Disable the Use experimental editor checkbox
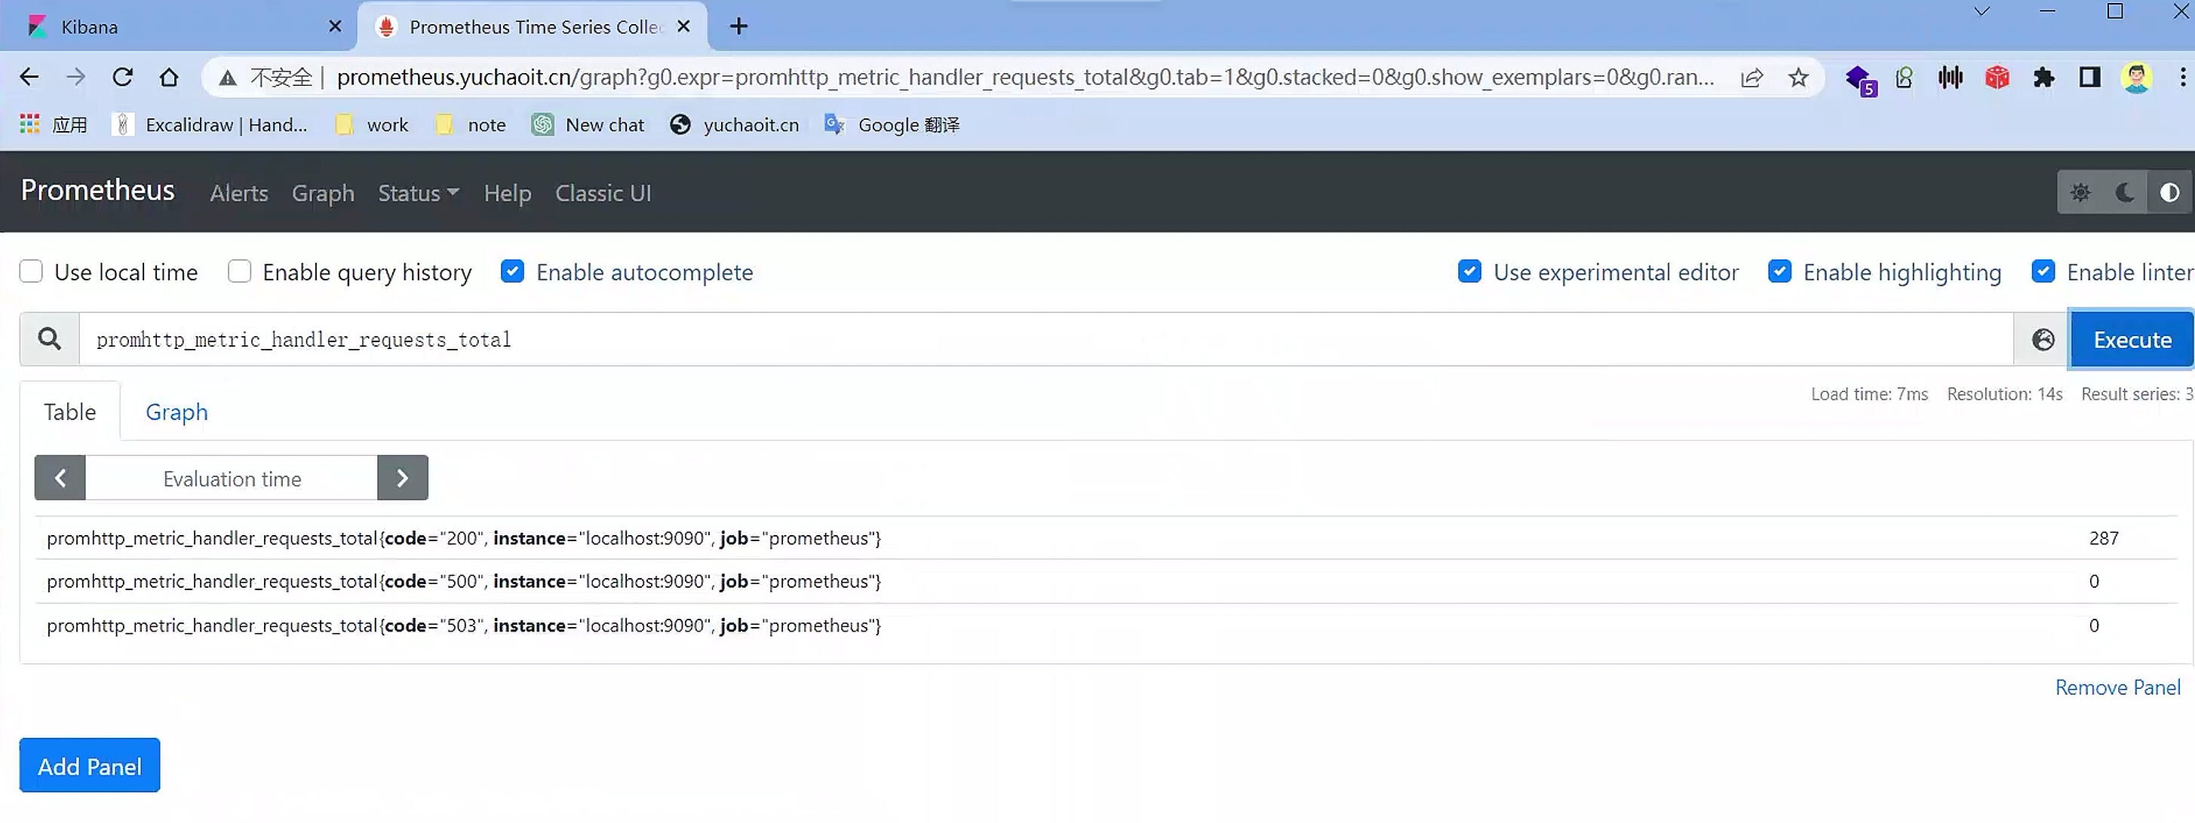The width and height of the screenshot is (2195, 823). click(1469, 271)
